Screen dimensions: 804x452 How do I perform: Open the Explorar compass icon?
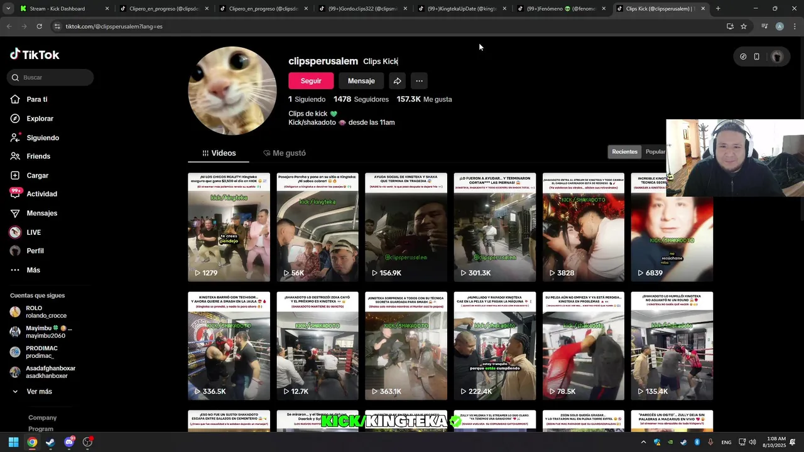click(15, 119)
